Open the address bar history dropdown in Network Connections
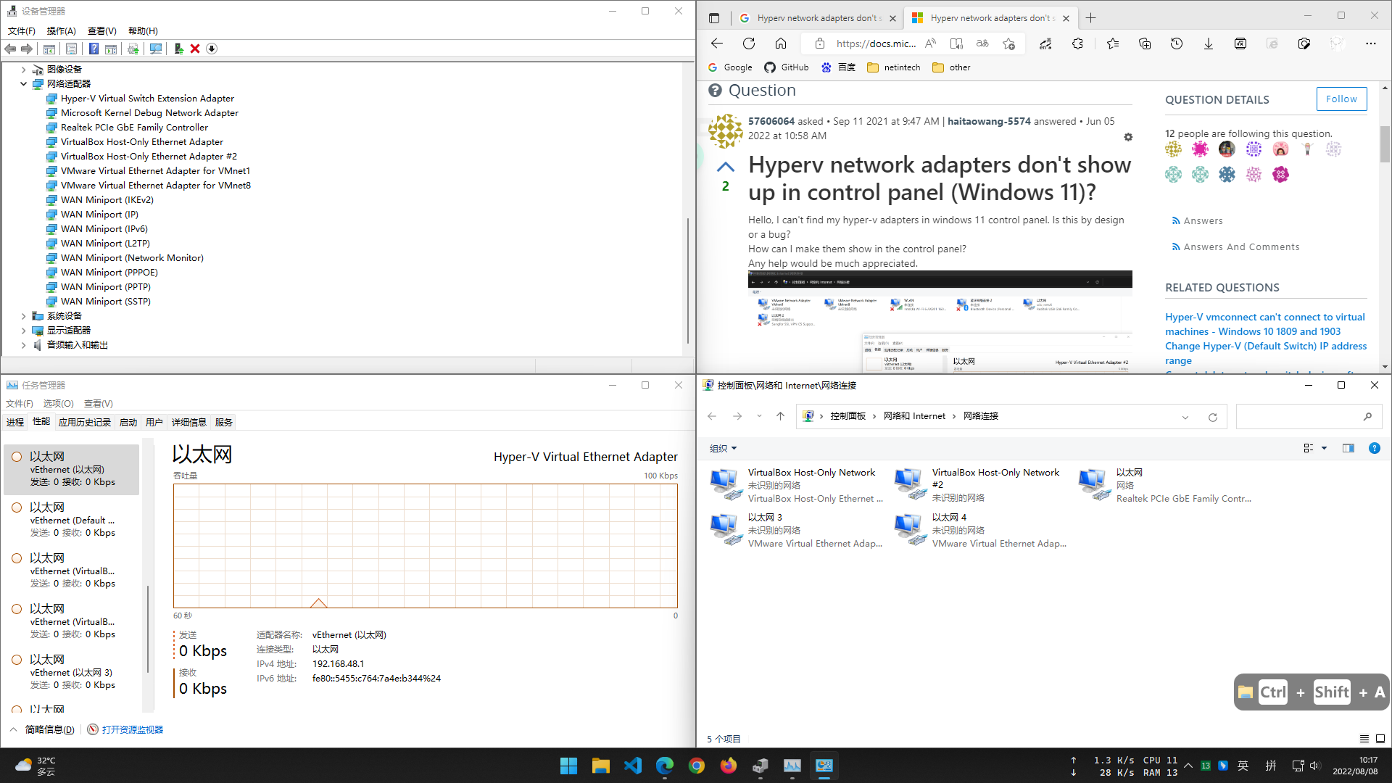Viewport: 1392px width, 783px height. coord(1185,417)
